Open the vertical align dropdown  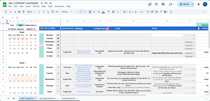tap(131, 12)
